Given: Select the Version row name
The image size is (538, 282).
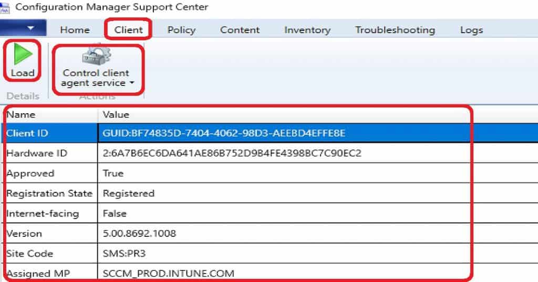Looking at the screenshot, I should pyautogui.click(x=24, y=233).
